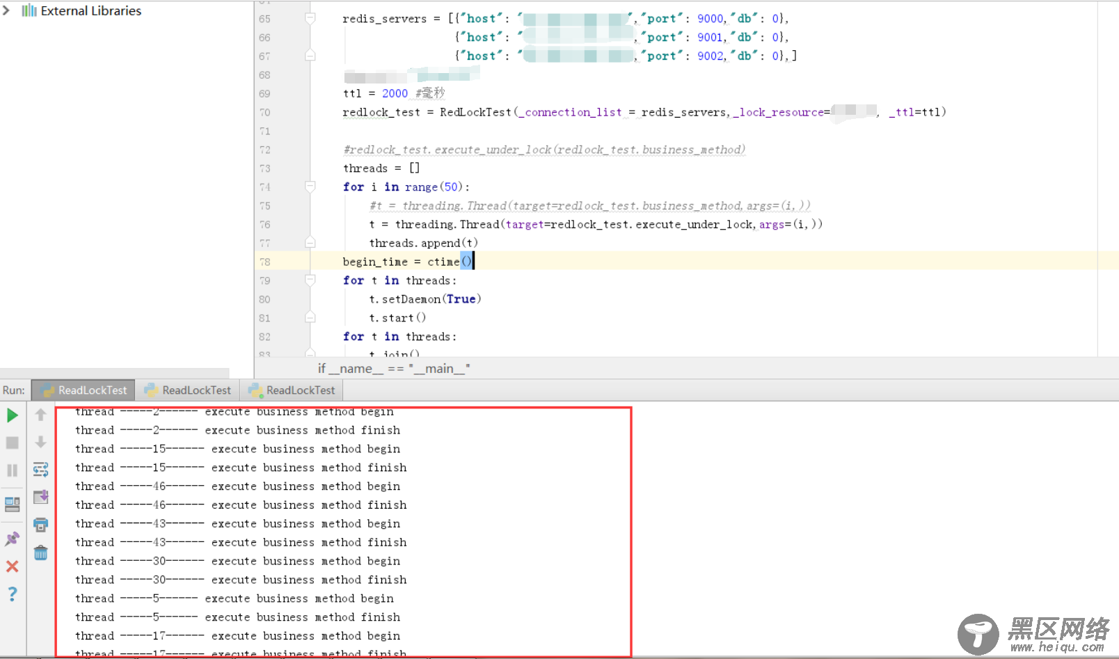Select External Libraries in the project tree
1119x659 pixels.
90,10
